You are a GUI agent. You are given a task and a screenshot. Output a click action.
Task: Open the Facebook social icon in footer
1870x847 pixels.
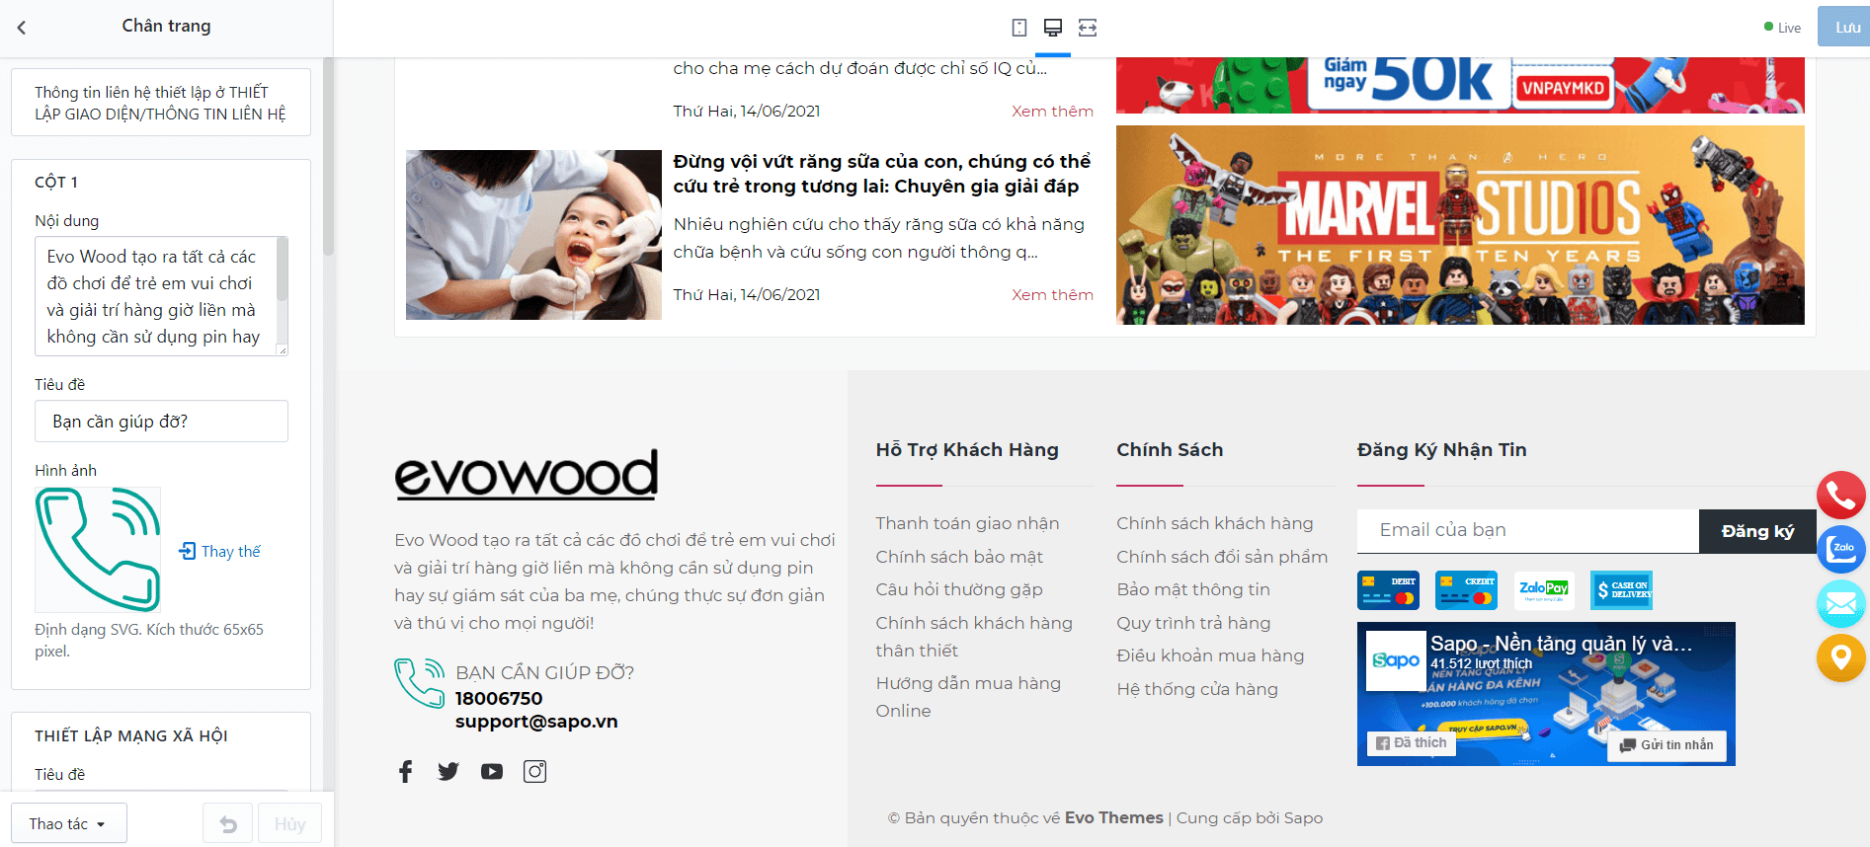[405, 771]
